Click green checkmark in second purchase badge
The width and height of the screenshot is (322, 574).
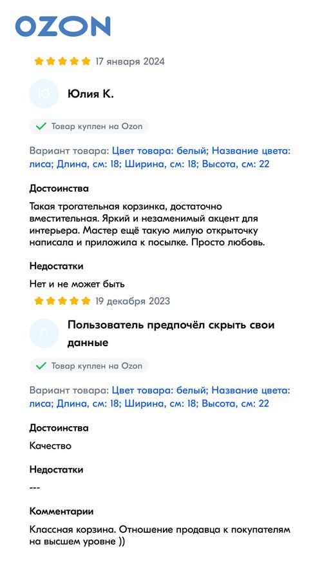[x=41, y=365]
